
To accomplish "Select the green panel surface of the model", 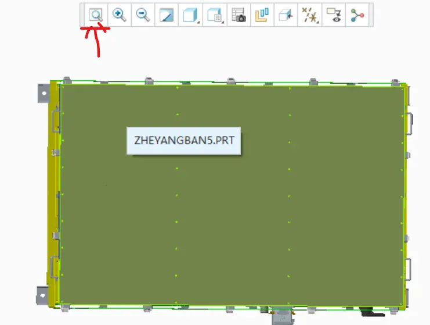I will (x=232, y=209).
